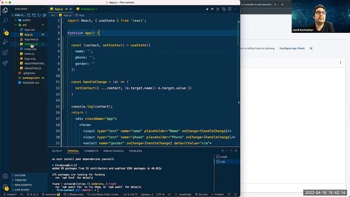This screenshot has width=350, height=197.
Task: Open the DEBUG CONSOLE panel tab
Action: click(113, 151)
